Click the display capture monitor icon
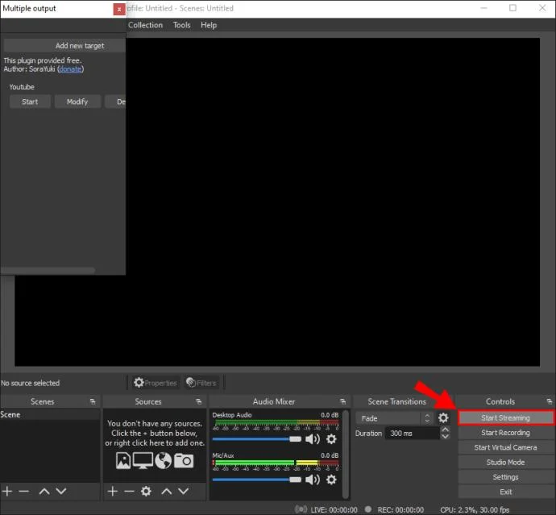Viewport: 556px width, 515px height. [143, 461]
